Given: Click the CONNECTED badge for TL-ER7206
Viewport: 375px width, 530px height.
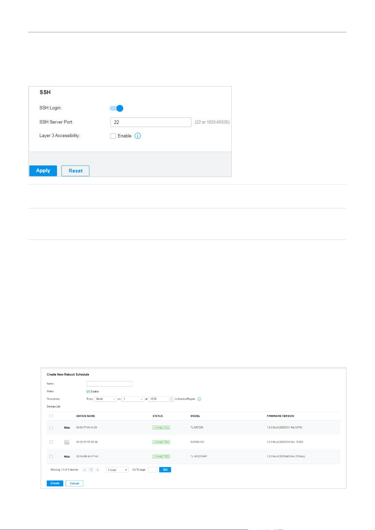Looking at the screenshot, I should pos(161,428).
